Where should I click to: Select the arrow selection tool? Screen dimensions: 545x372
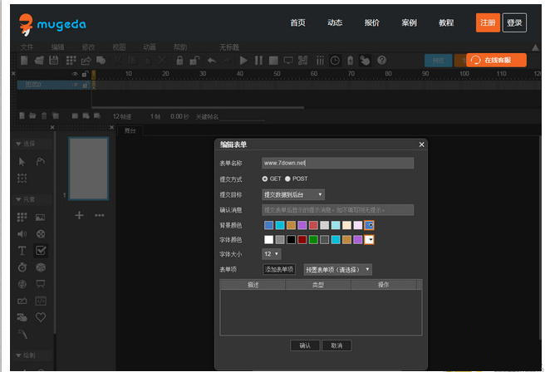point(22,161)
